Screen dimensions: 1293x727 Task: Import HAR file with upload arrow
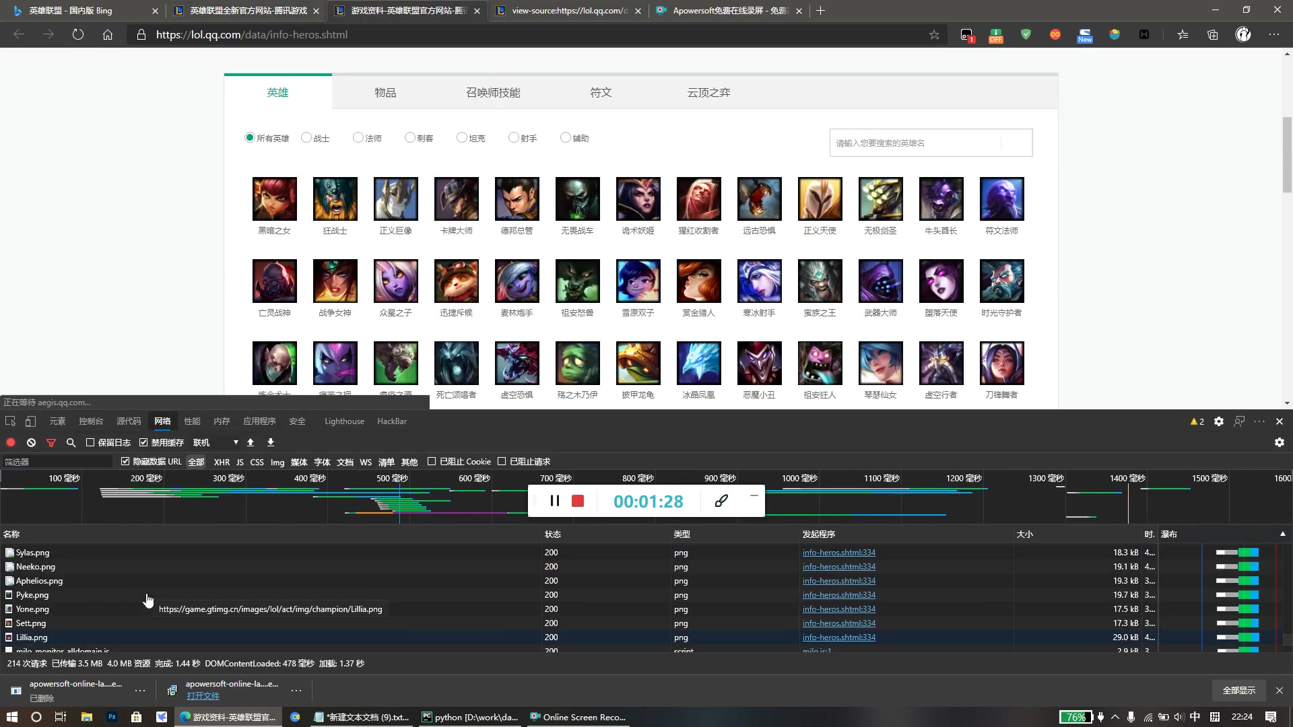tap(251, 442)
